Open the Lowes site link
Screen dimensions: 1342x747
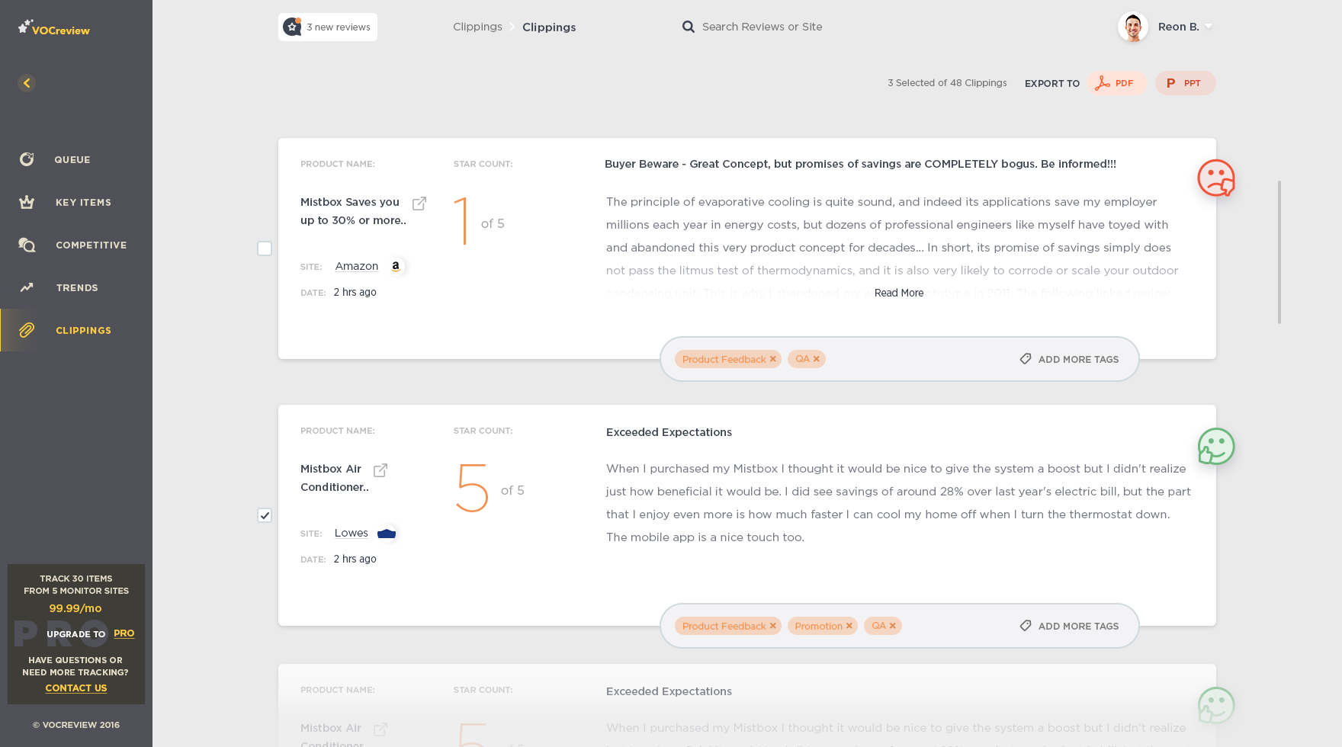tap(352, 533)
